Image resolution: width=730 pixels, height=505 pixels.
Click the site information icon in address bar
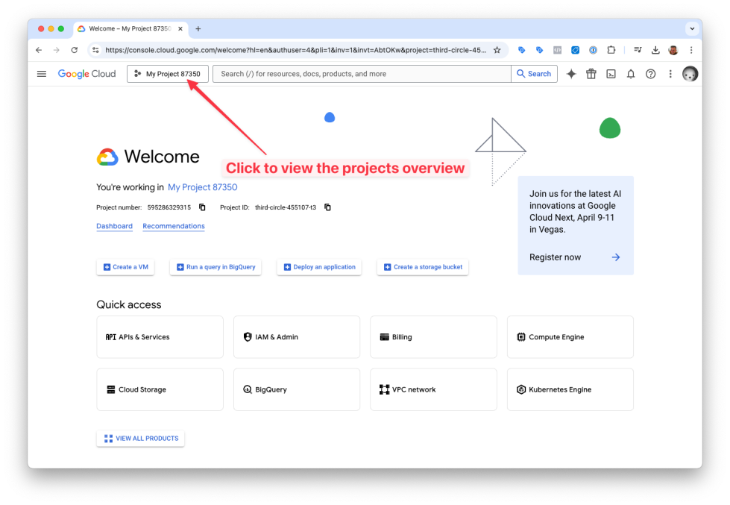click(x=95, y=50)
